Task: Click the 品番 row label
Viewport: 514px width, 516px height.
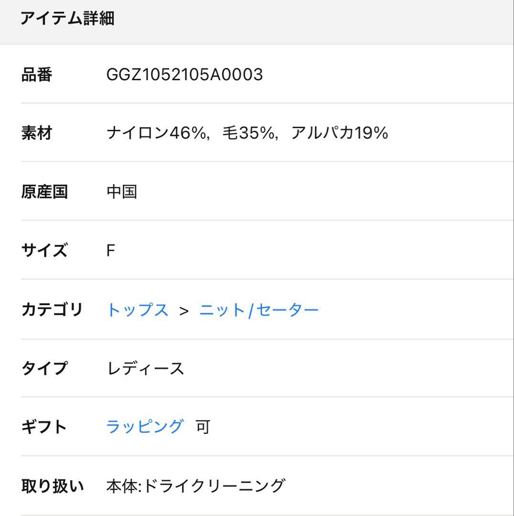Action: tap(37, 75)
